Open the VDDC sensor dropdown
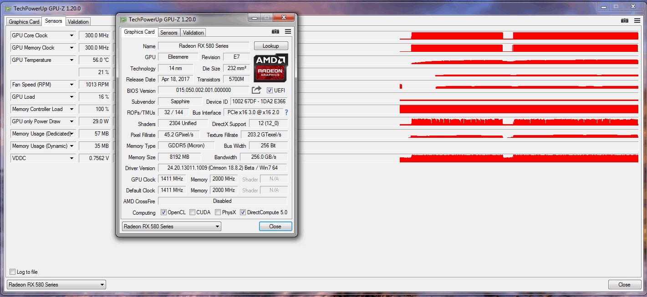Image resolution: width=647 pixels, height=297 pixels. coord(71,158)
